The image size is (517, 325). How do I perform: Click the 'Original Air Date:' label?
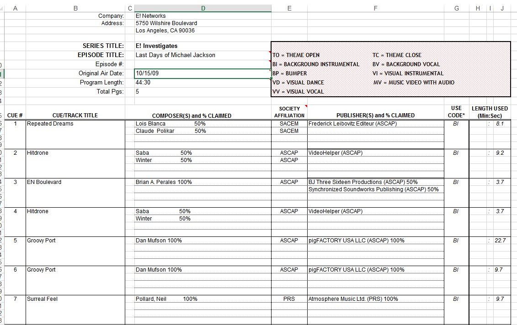[x=101, y=73]
